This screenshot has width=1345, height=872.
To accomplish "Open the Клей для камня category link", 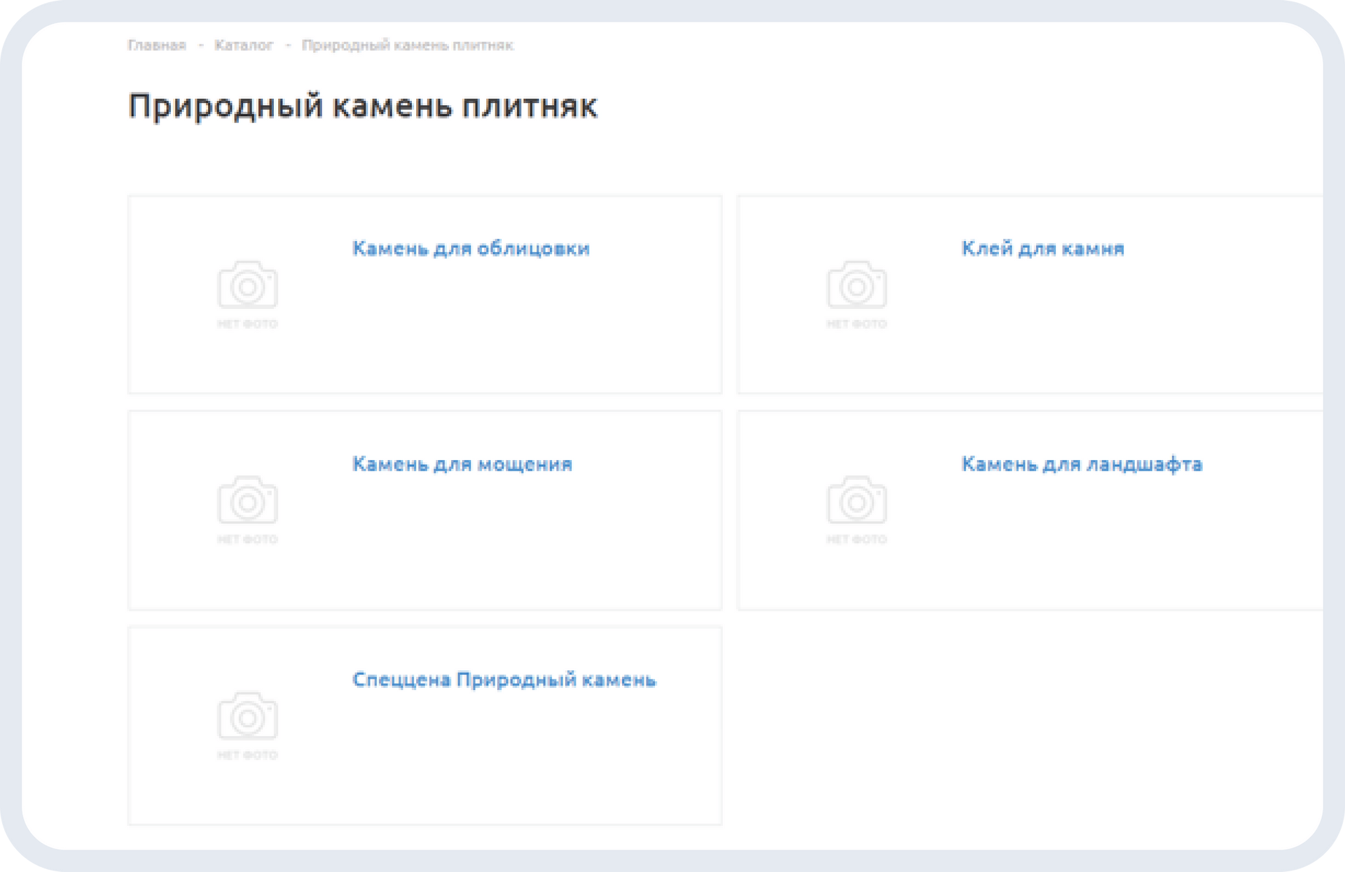I will pyautogui.click(x=1042, y=249).
